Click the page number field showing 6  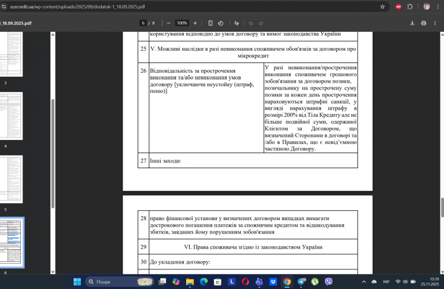tap(143, 23)
